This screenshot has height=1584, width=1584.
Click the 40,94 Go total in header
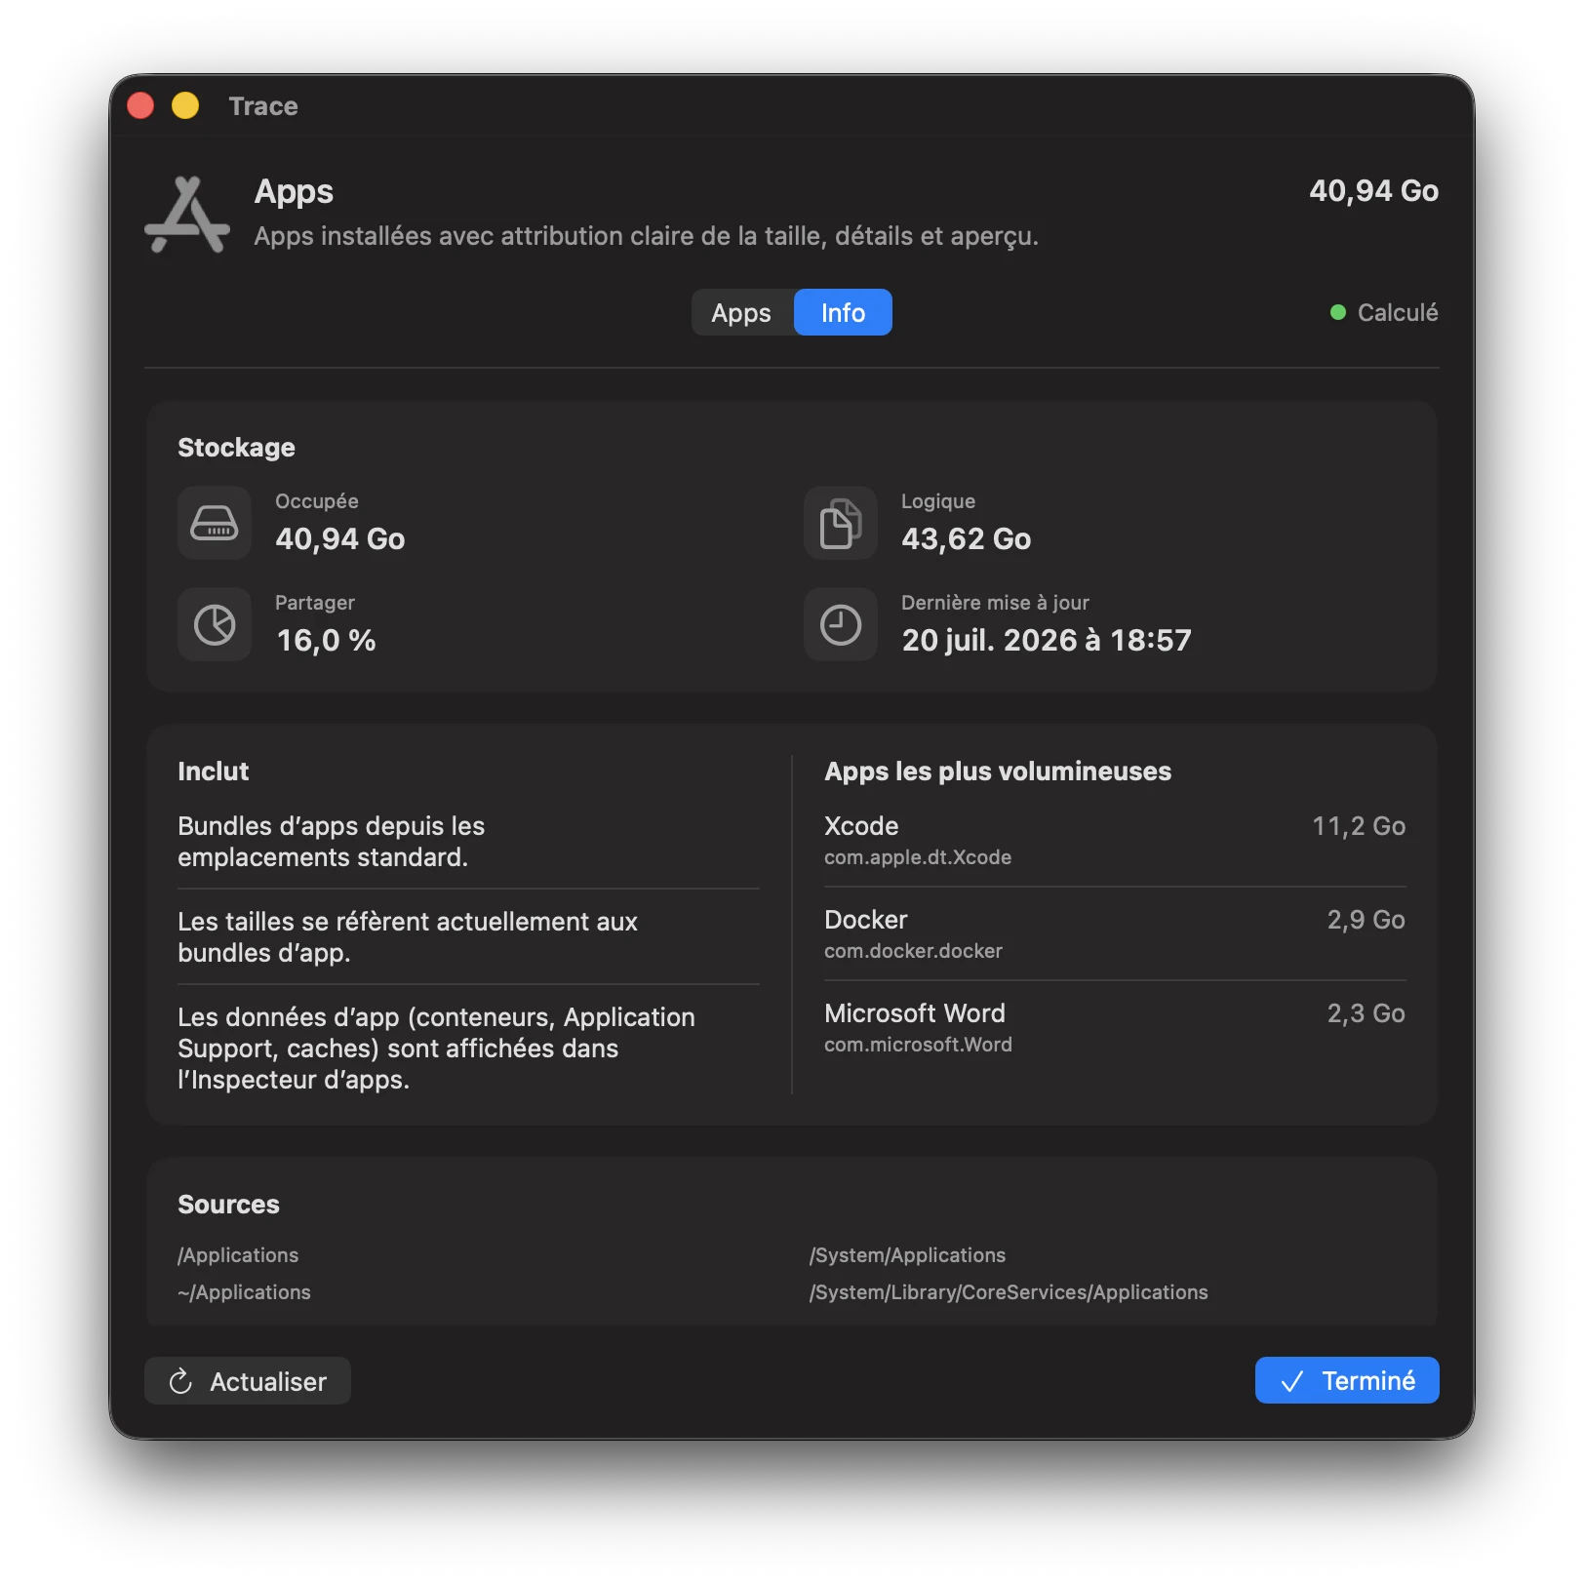(x=1373, y=190)
